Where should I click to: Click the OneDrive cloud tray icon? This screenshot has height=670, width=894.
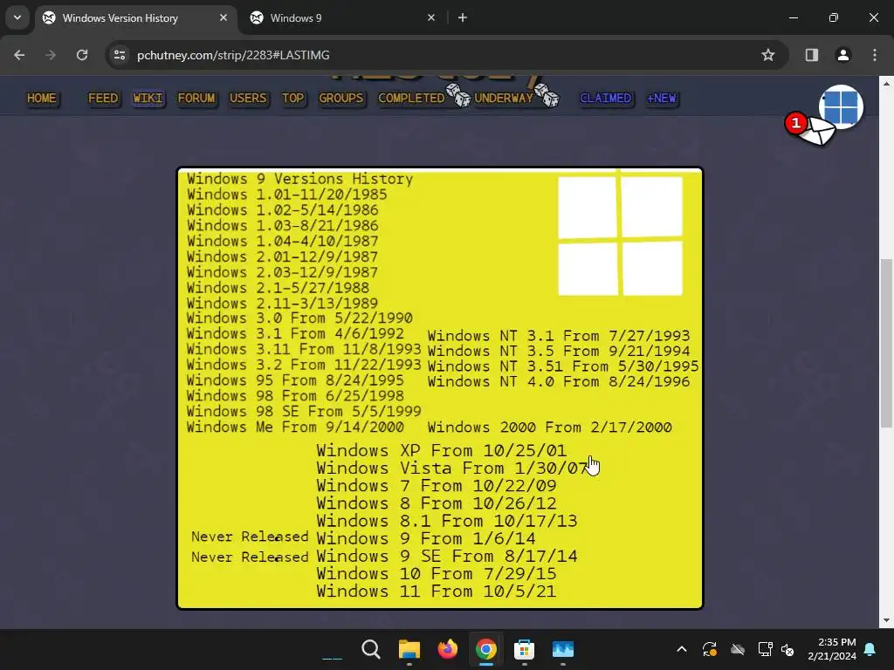pos(738,649)
